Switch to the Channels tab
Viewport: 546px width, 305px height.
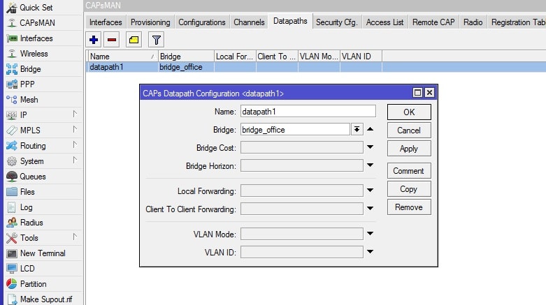[x=249, y=22]
